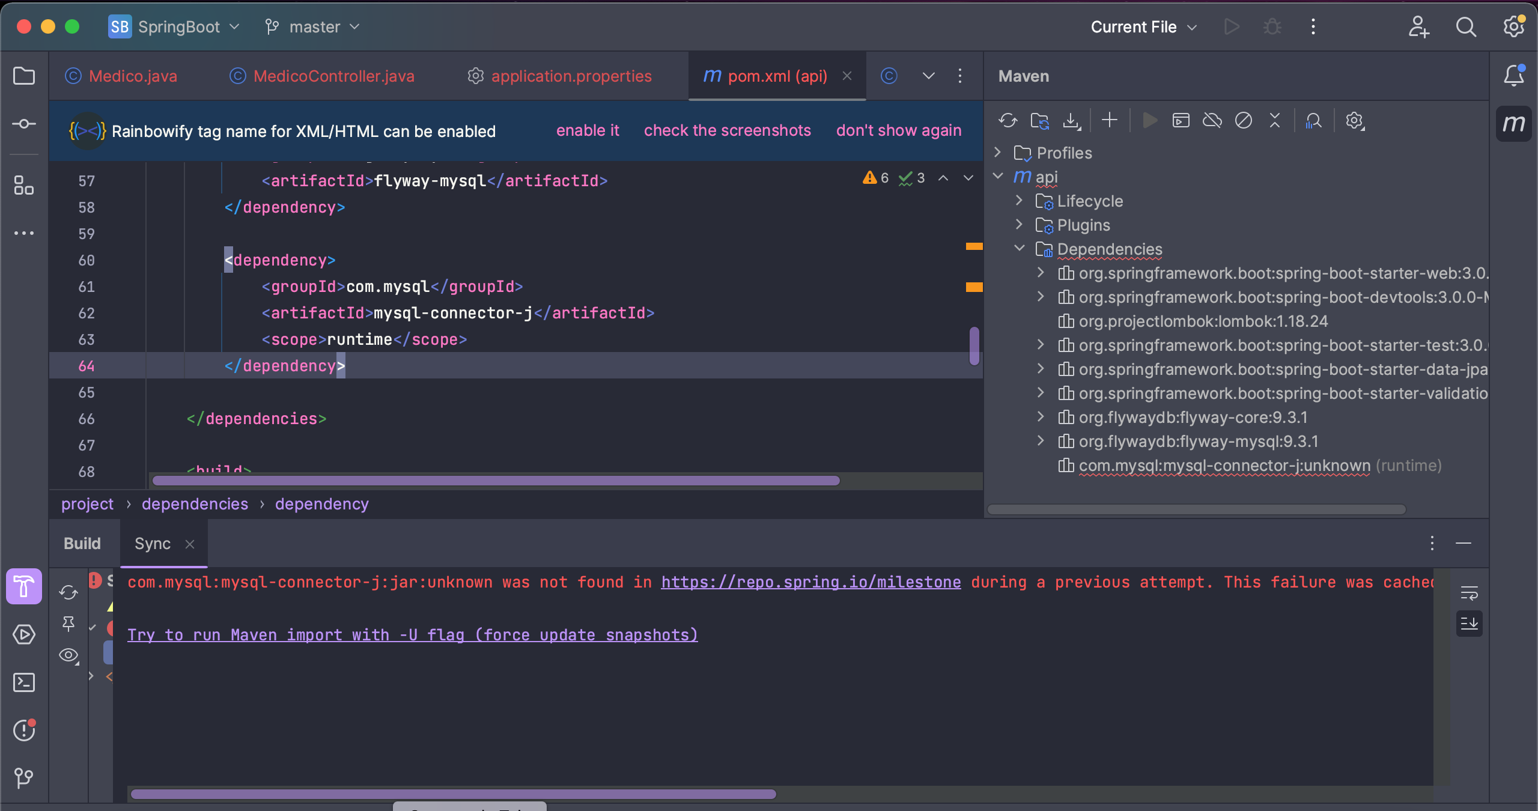
Task: Expand the Profiles section in Maven
Action: tap(1001, 153)
